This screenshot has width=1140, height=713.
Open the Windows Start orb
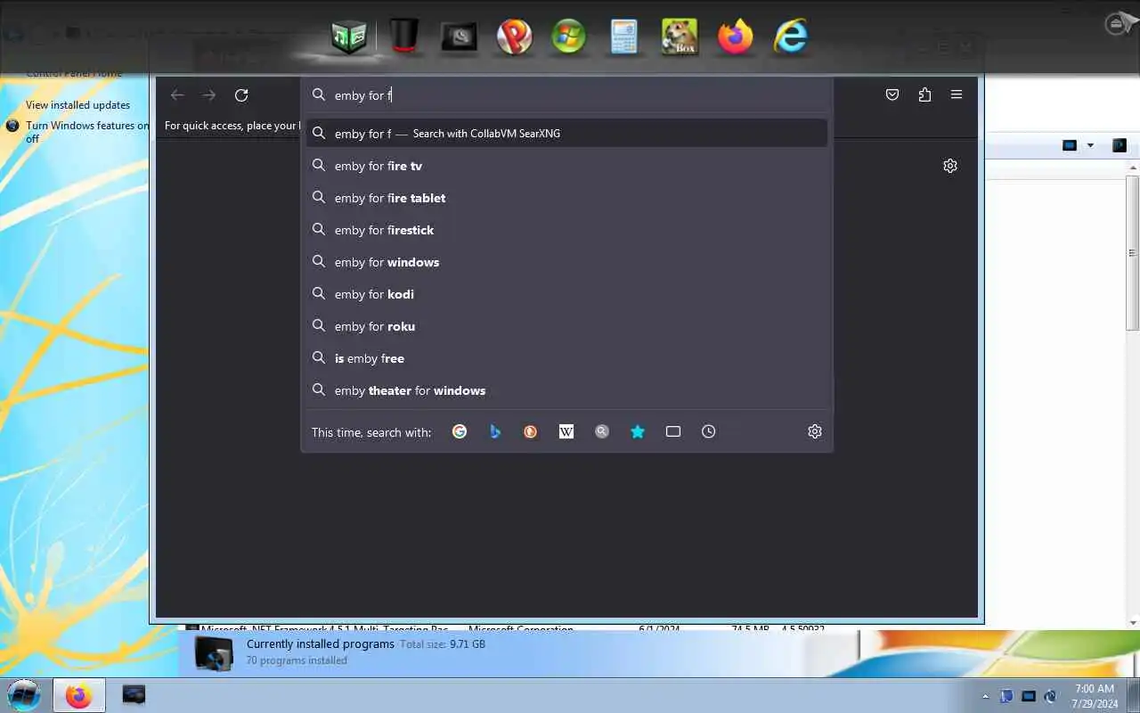click(x=24, y=694)
